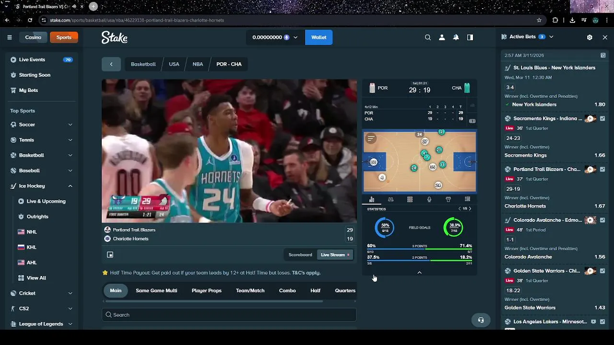The width and height of the screenshot is (614, 345).
Task: Reload the browser page
Action: tap(30, 20)
